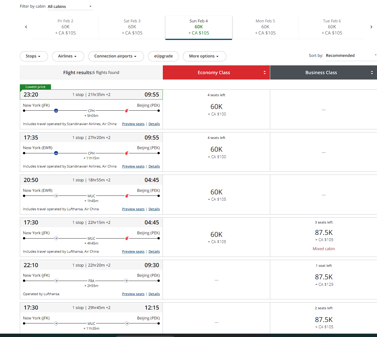Click CPH +5h05m layover label
Screen dimensions: 377x337
[x=91, y=113]
